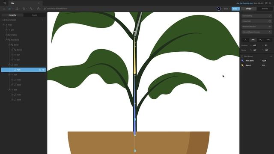Click Get the Desktop App link
274x154 pixels.
point(244,3)
